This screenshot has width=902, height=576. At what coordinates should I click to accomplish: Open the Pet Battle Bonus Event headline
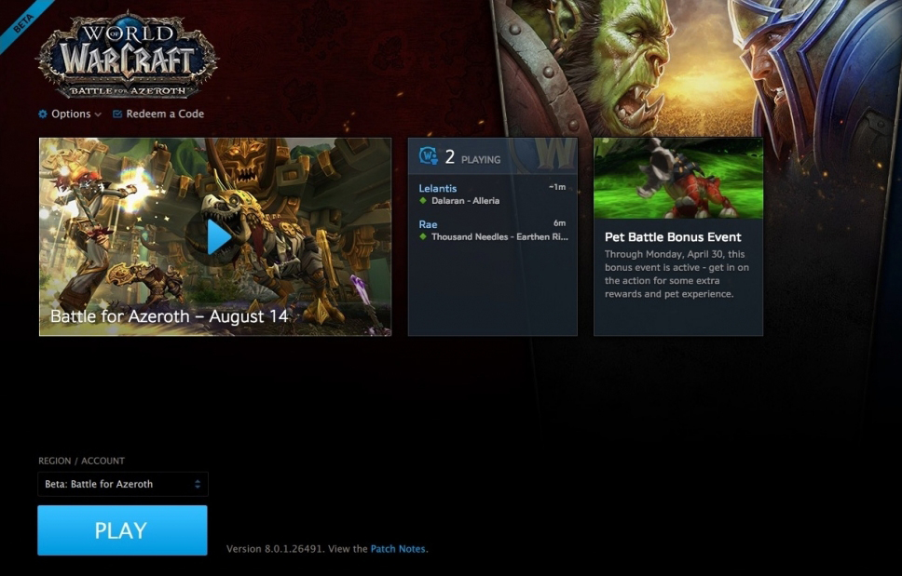pos(673,236)
